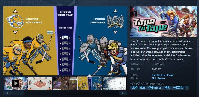The image size is (199, 97).
Task: Click the up arrow above London Crusaders
Action: (x=115, y=11)
